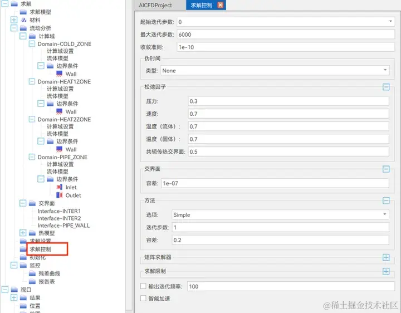Collapse the Domain-PIPE_ZONE tree node
The width and height of the screenshot is (401, 313).
pos(32,157)
